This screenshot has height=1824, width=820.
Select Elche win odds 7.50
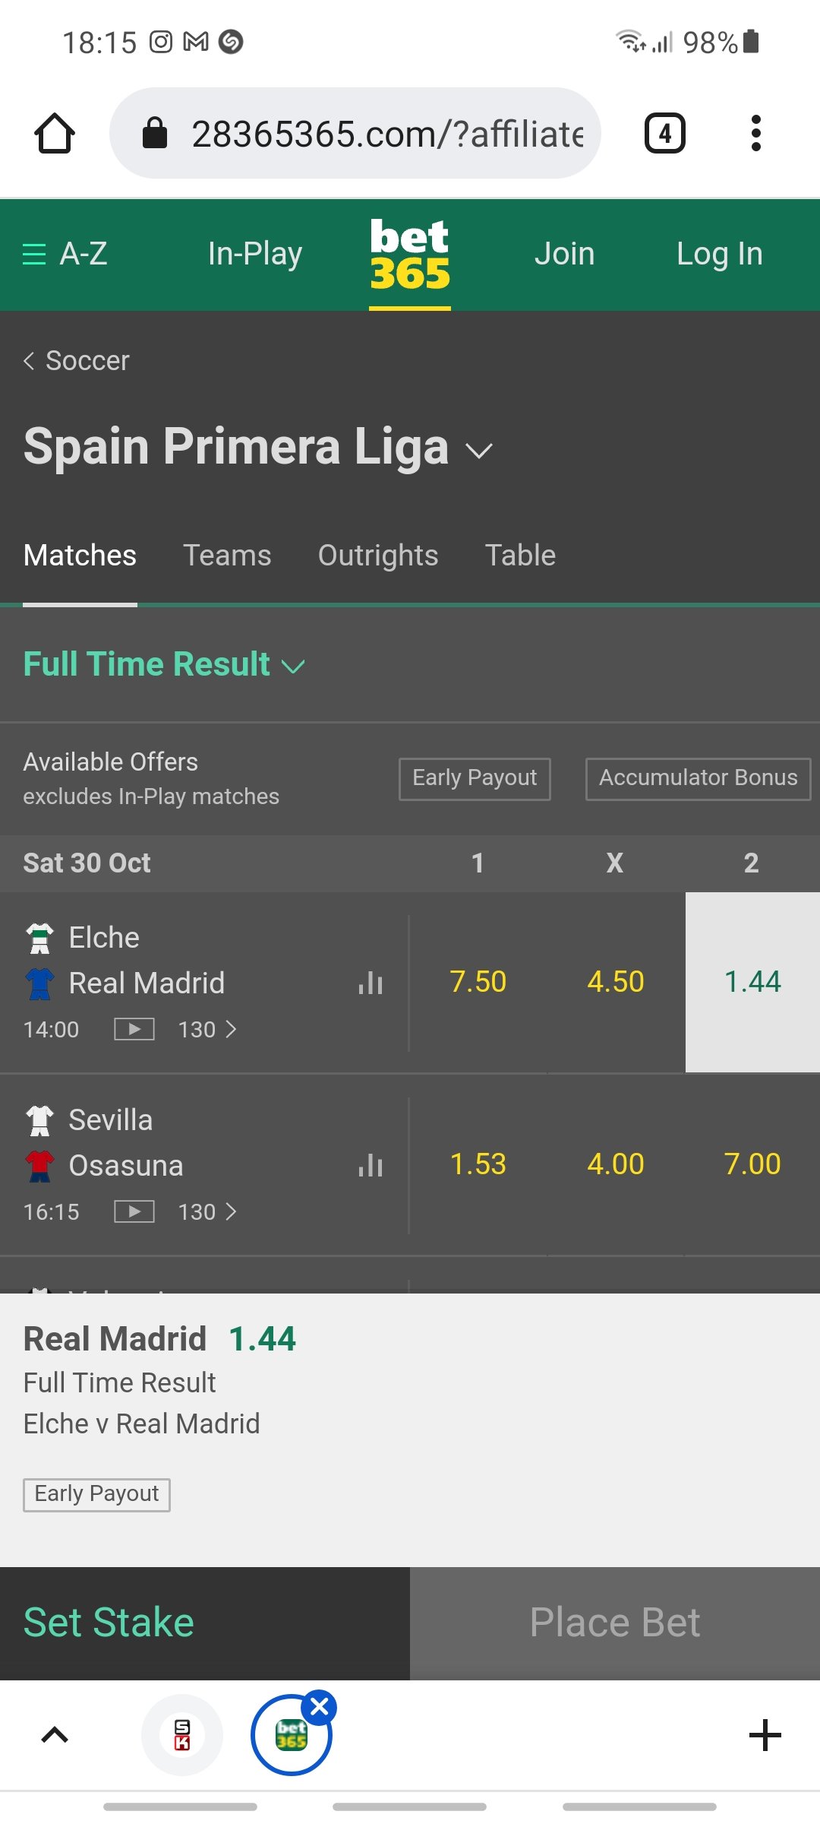pyautogui.click(x=478, y=982)
